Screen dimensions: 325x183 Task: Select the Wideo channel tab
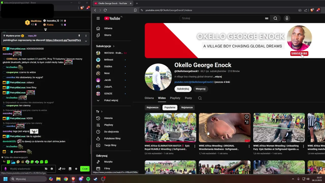(162, 98)
